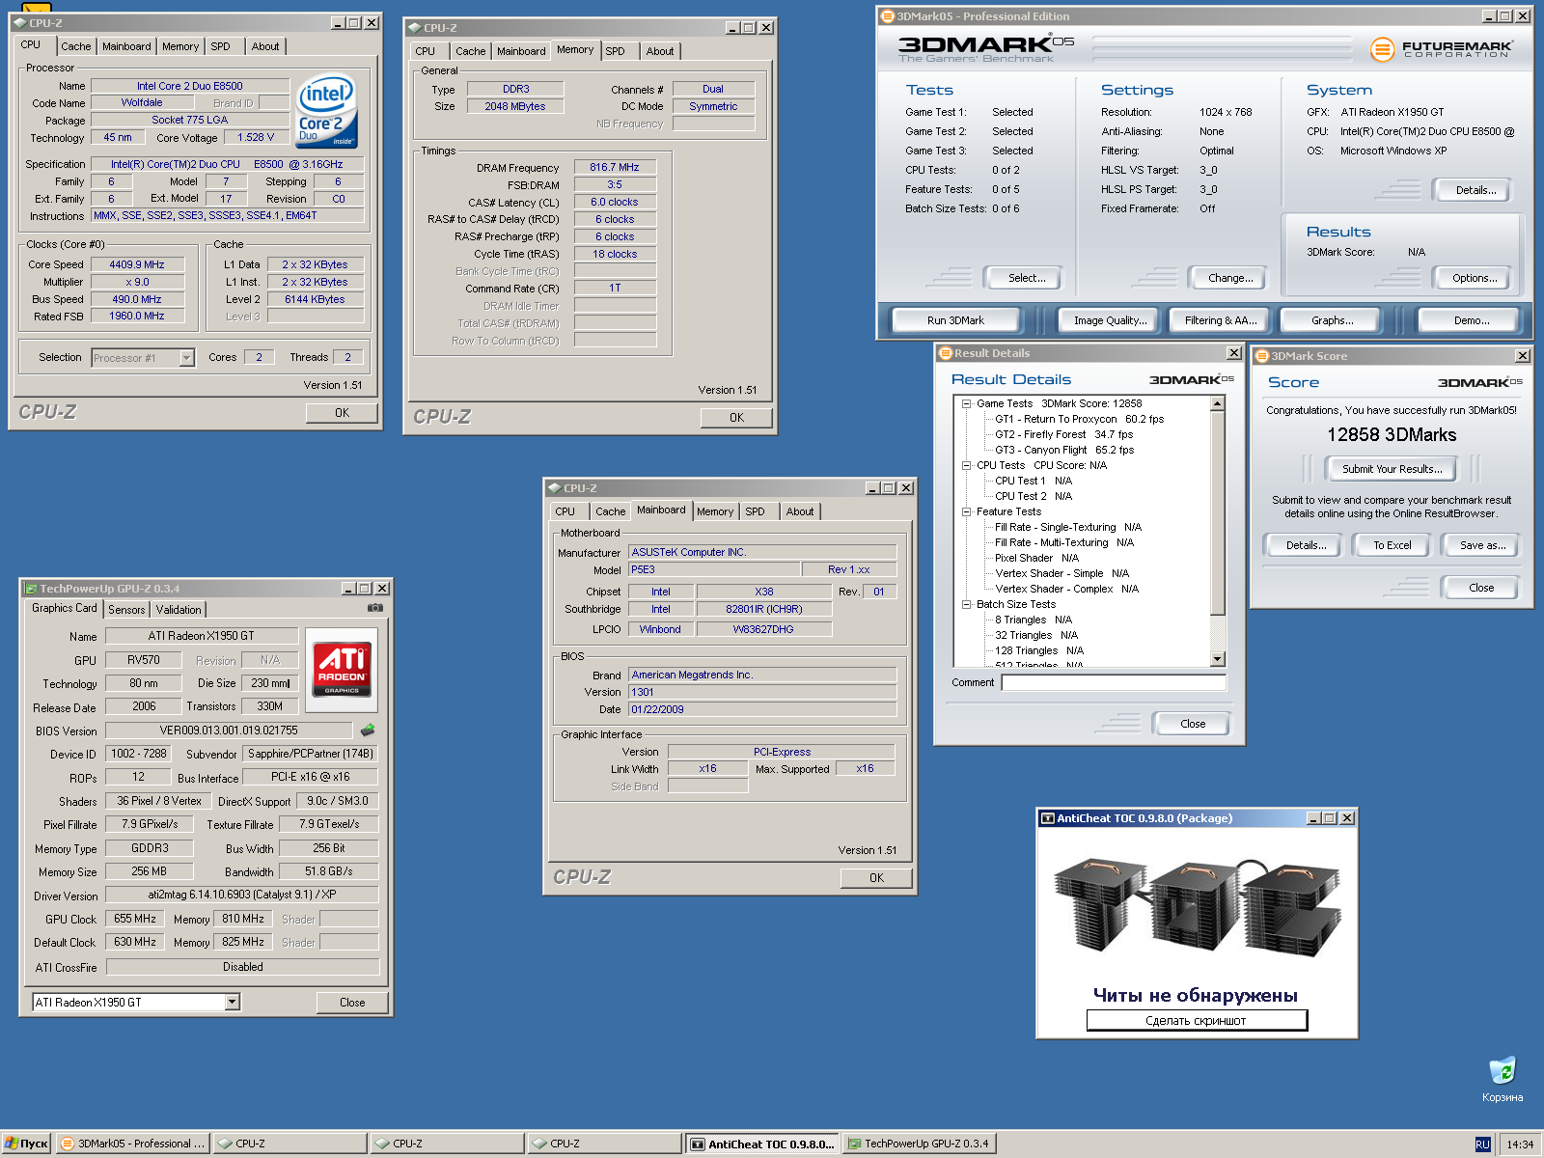This screenshot has height=1158, width=1544.
Task: Click the Image Quality button
Action: pyautogui.click(x=1110, y=320)
